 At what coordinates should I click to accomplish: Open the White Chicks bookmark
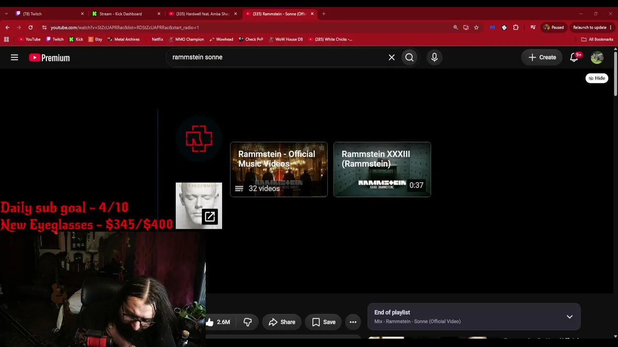pyautogui.click(x=330, y=40)
